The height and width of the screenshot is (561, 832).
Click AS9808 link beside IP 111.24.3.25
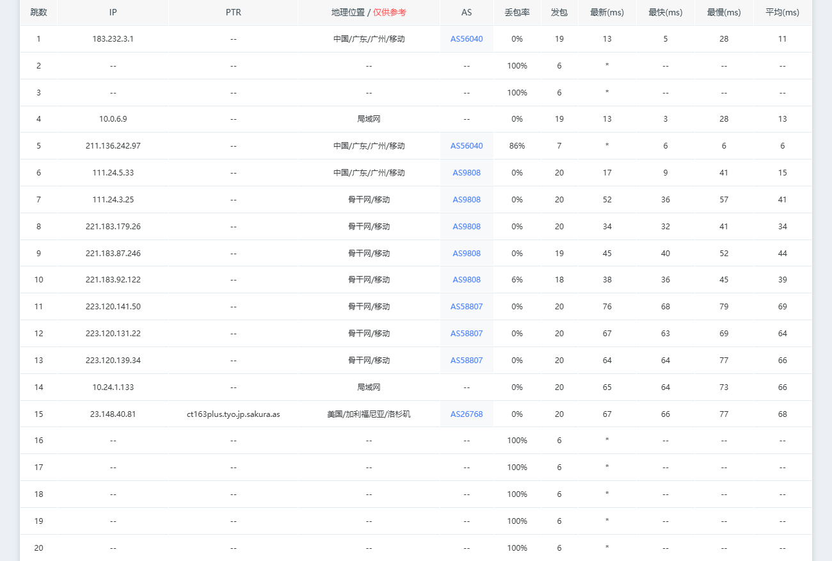467,200
